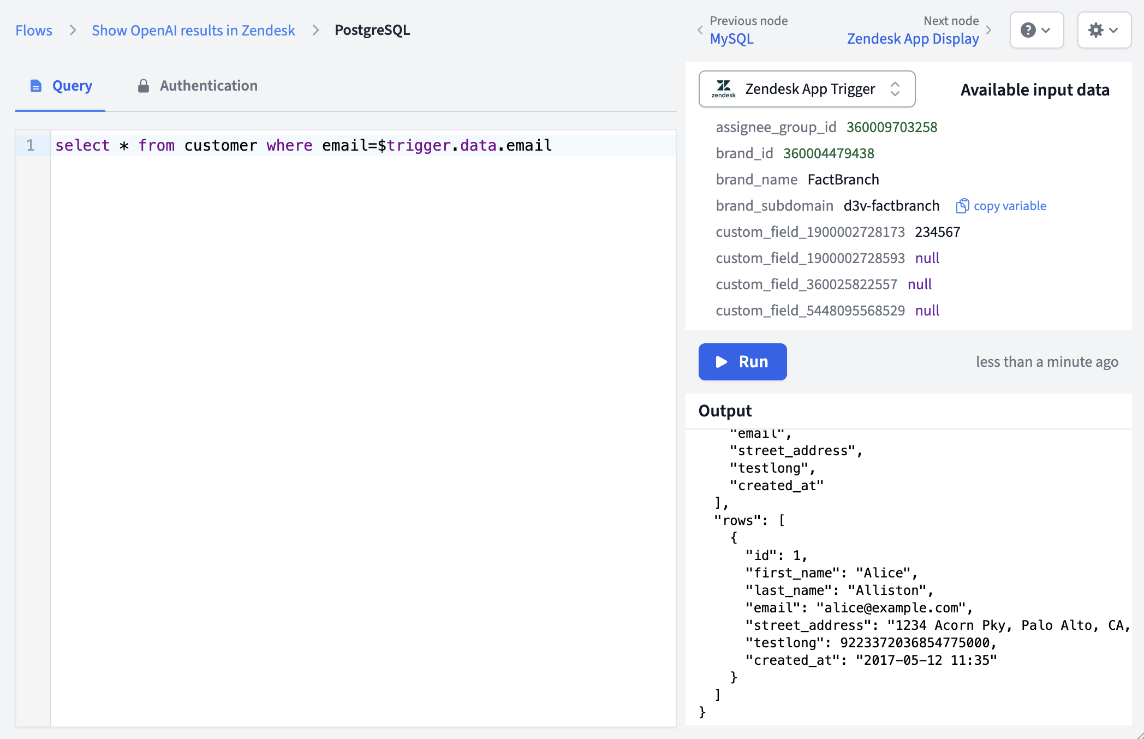Go to next node Zendesk App Display
The image size is (1144, 739).
pyautogui.click(x=913, y=39)
